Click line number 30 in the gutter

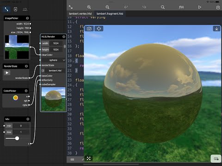click(x=69, y=114)
